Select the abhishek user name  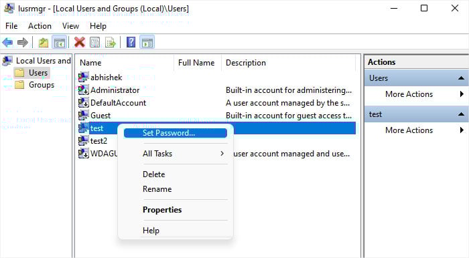tap(106, 78)
